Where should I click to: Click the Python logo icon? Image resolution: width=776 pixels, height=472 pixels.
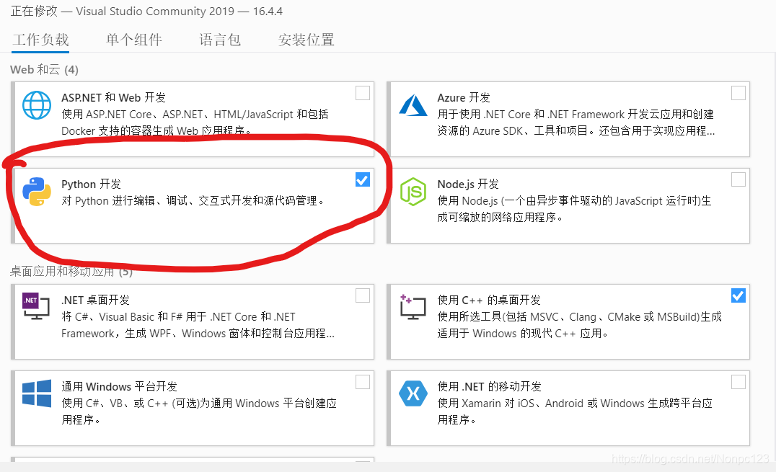coord(37,192)
